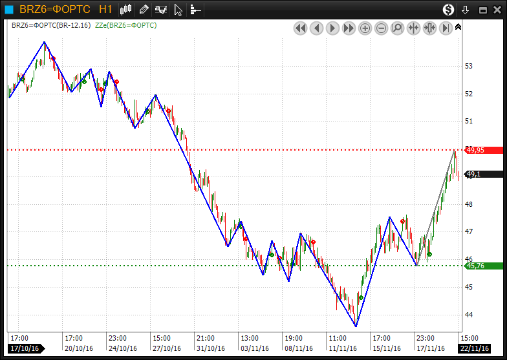Jump to the latest bar on chart
This screenshot has width=507, height=360.
[x=446, y=28]
